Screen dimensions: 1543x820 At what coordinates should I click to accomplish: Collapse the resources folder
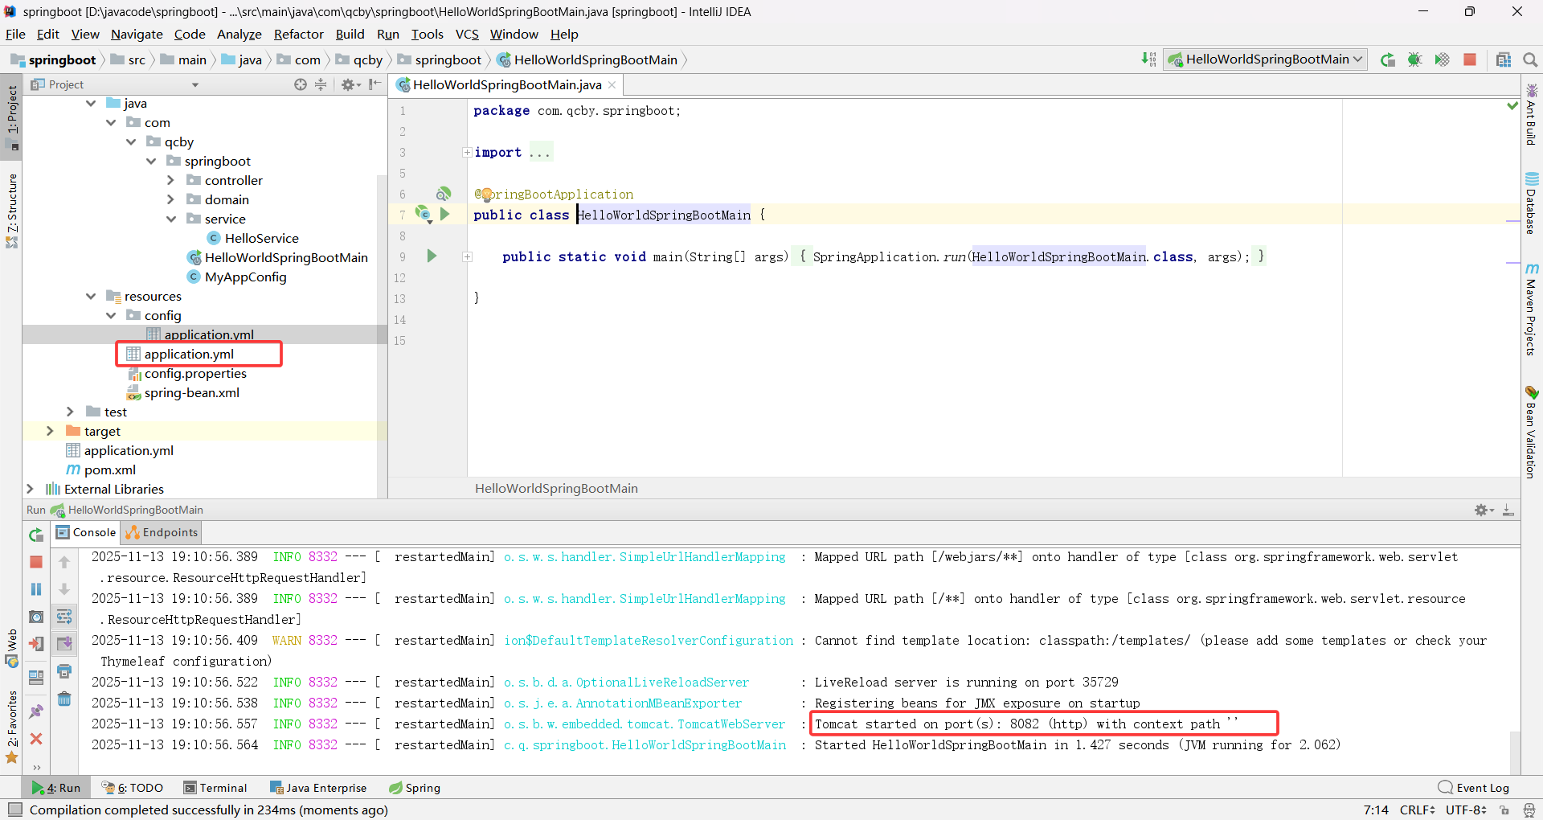coord(91,296)
